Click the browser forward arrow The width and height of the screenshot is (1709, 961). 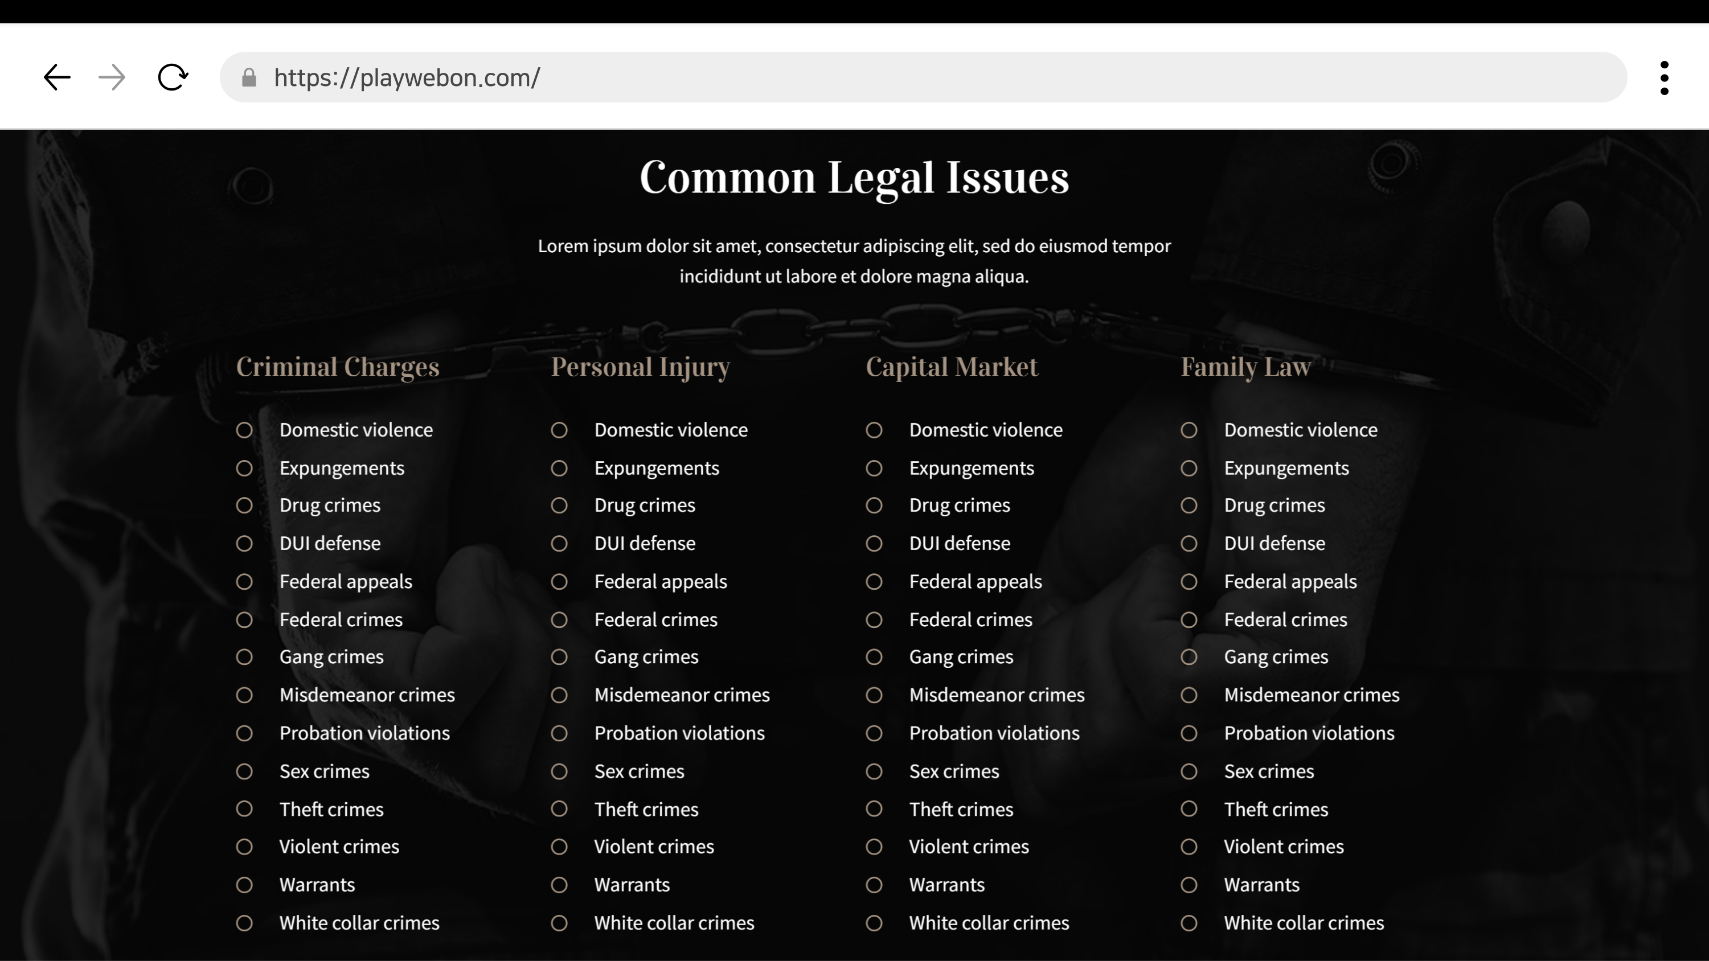point(112,77)
